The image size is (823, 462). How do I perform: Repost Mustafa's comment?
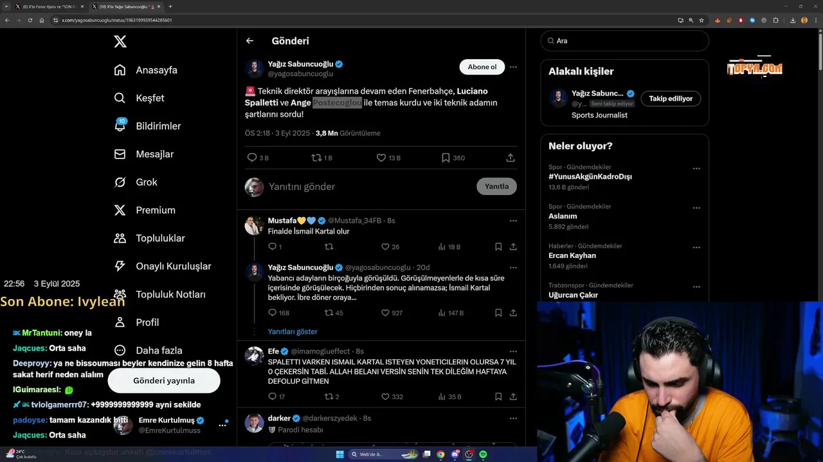pyautogui.click(x=329, y=246)
